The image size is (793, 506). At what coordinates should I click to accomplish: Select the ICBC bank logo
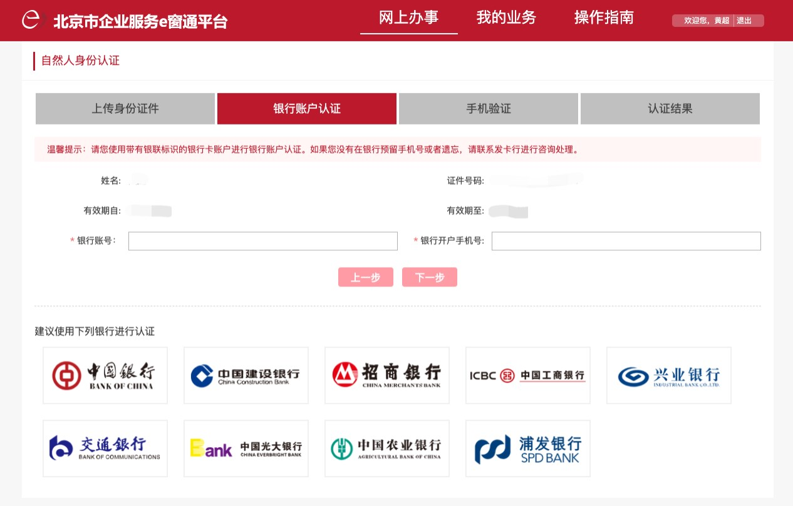point(528,375)
